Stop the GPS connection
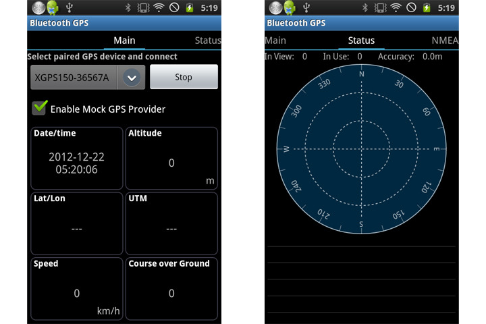 tap(184, 77)
